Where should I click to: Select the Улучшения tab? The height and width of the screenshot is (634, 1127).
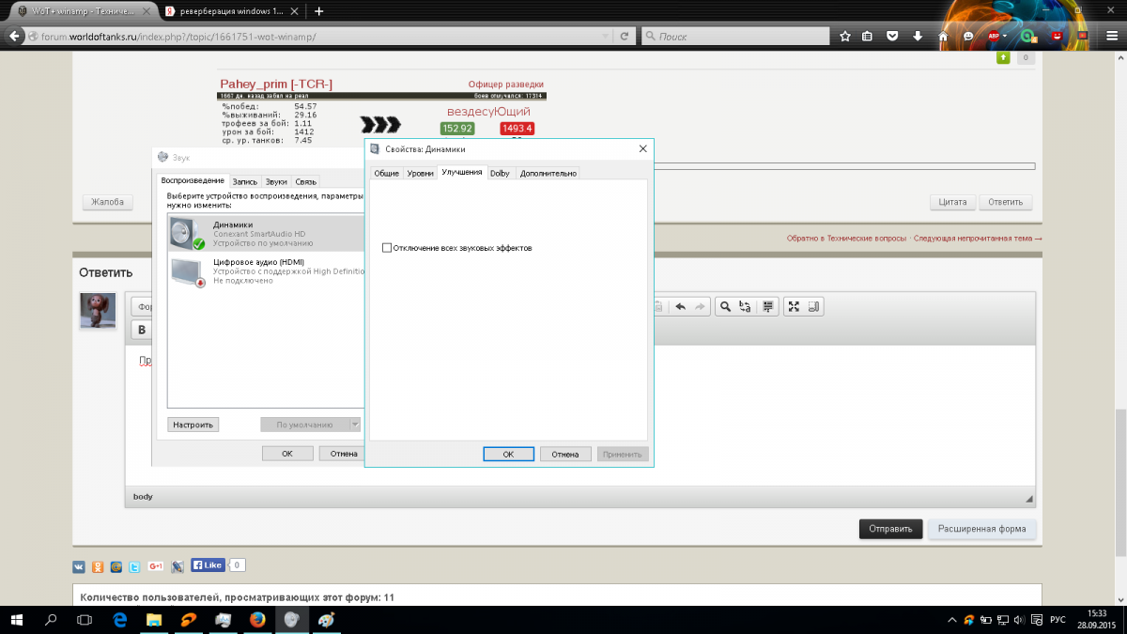461,172
